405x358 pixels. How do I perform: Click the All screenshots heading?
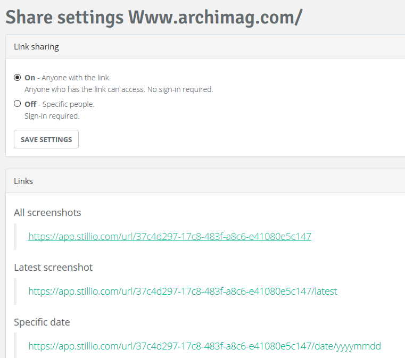coord(47,213)
